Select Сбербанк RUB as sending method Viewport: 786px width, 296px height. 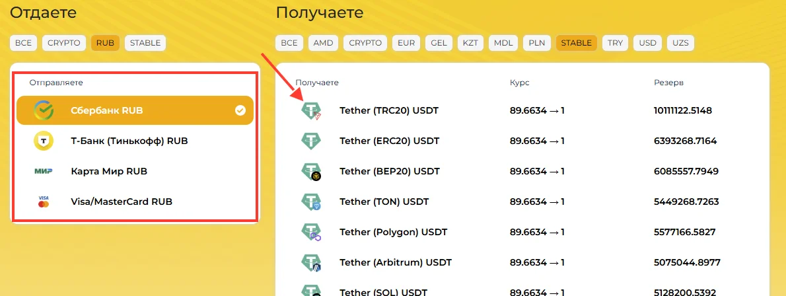pyautogui.click(x=135, y=110)
